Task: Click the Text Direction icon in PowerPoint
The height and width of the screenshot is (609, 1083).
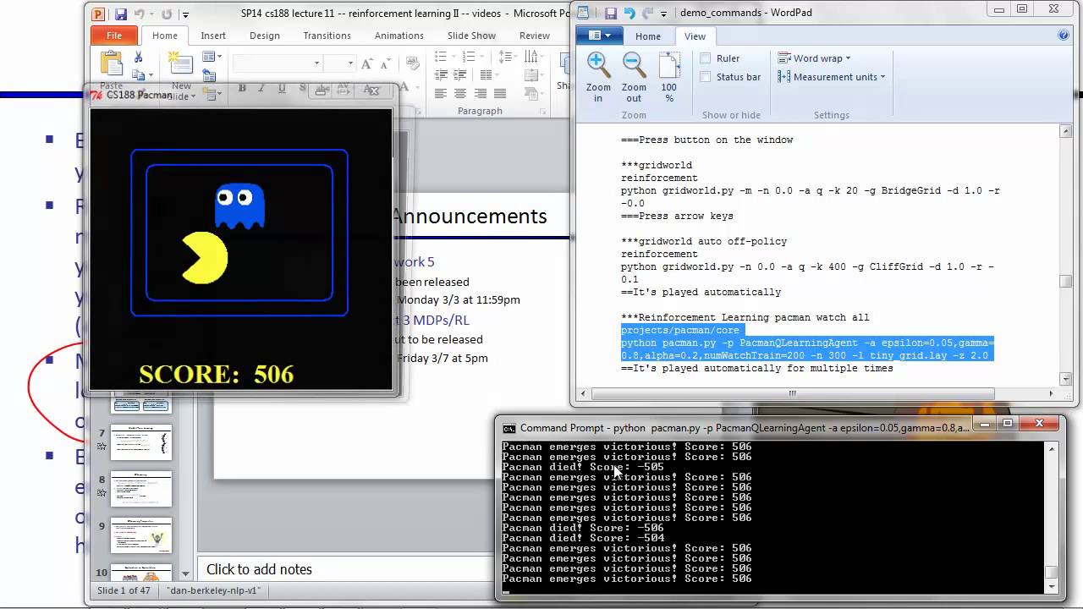Action: 531,57
